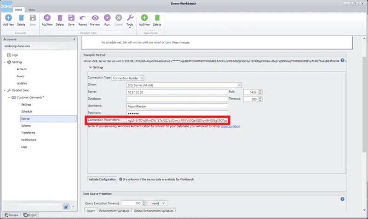The image size is (368, 219).
Task: Switch to Global Replacement Variables tab
Action: coord(154,210)
